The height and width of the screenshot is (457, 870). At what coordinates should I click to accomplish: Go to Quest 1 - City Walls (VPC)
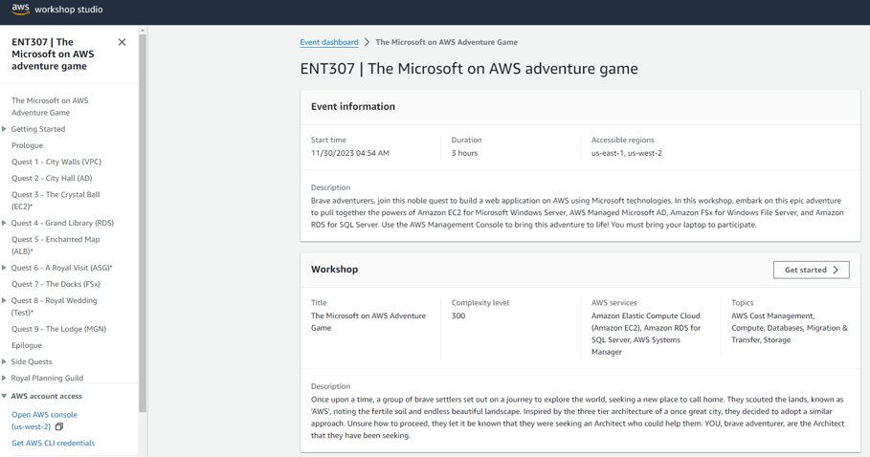click(x=56, y=162)
